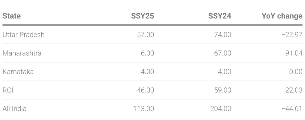Select the -22.97 YoY change cell
The width and height of the screenshot is (305, 120).
click(292, 34)
